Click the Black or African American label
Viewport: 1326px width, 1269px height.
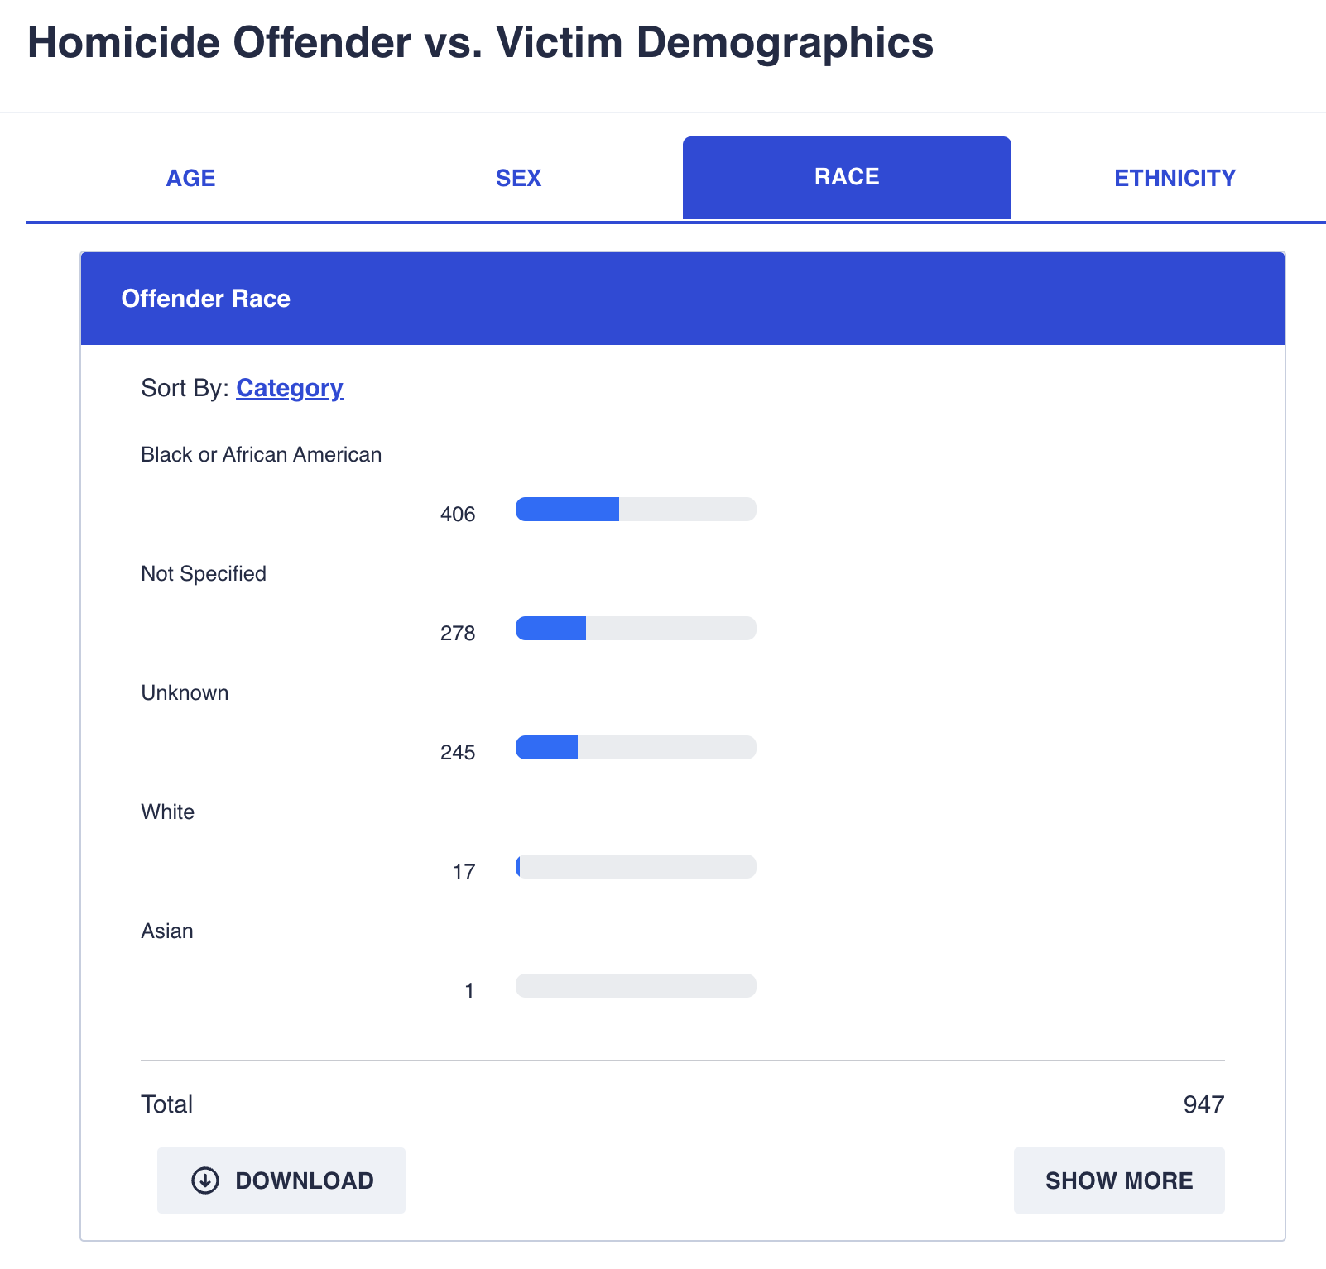pos(262,455)
